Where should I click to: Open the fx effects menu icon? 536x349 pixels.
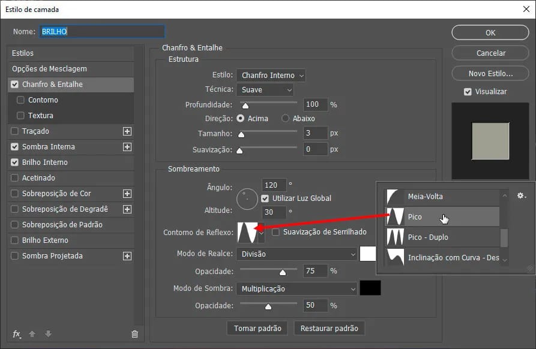(x=17, y=334)
